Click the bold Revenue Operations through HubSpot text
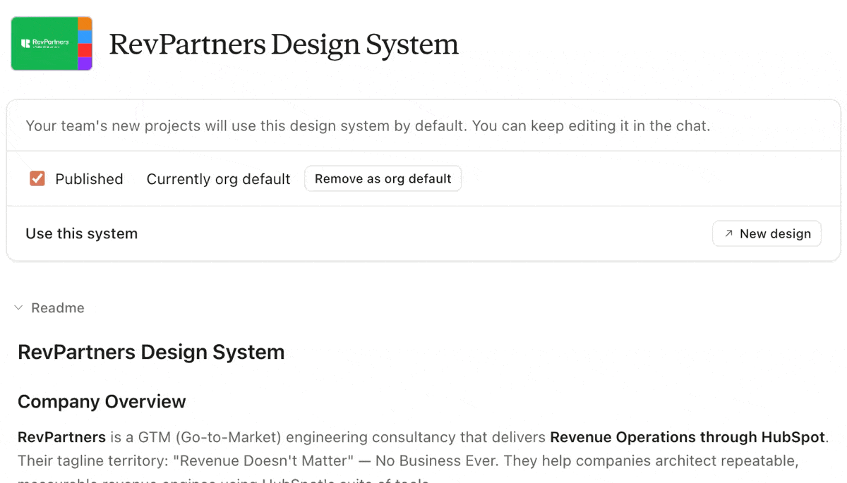This screenshot has height=483, width=847. coord(687,437)
